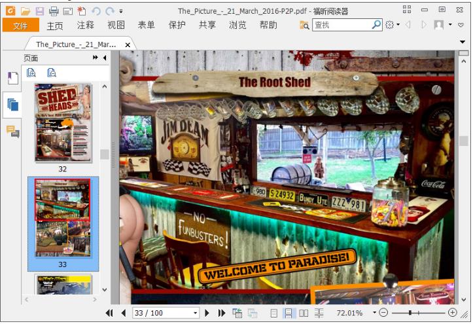
Task: Click the Open file folder icon
Action: pos(26,11)
